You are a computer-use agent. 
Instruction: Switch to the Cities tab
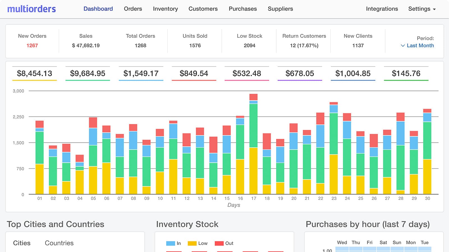coord(22,243)
